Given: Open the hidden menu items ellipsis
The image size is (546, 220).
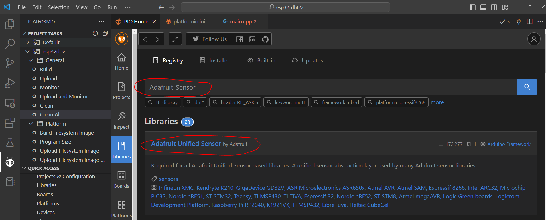Looking at the screenshot, I should click(x=128, y=7).
